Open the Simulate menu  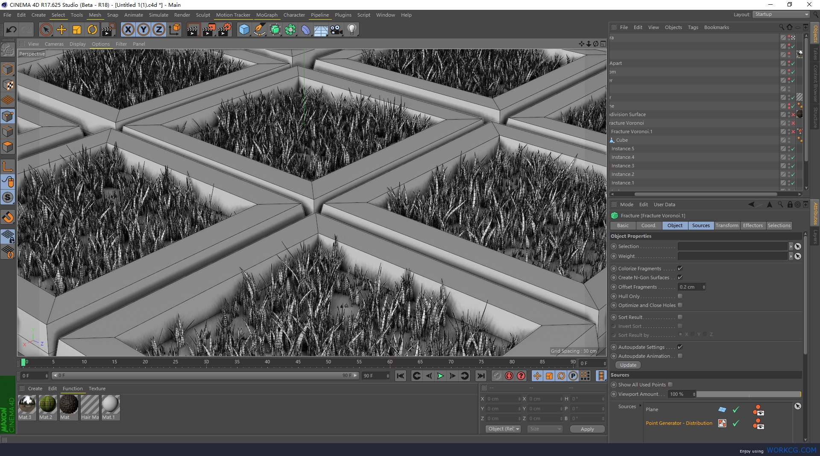(158, 15)
